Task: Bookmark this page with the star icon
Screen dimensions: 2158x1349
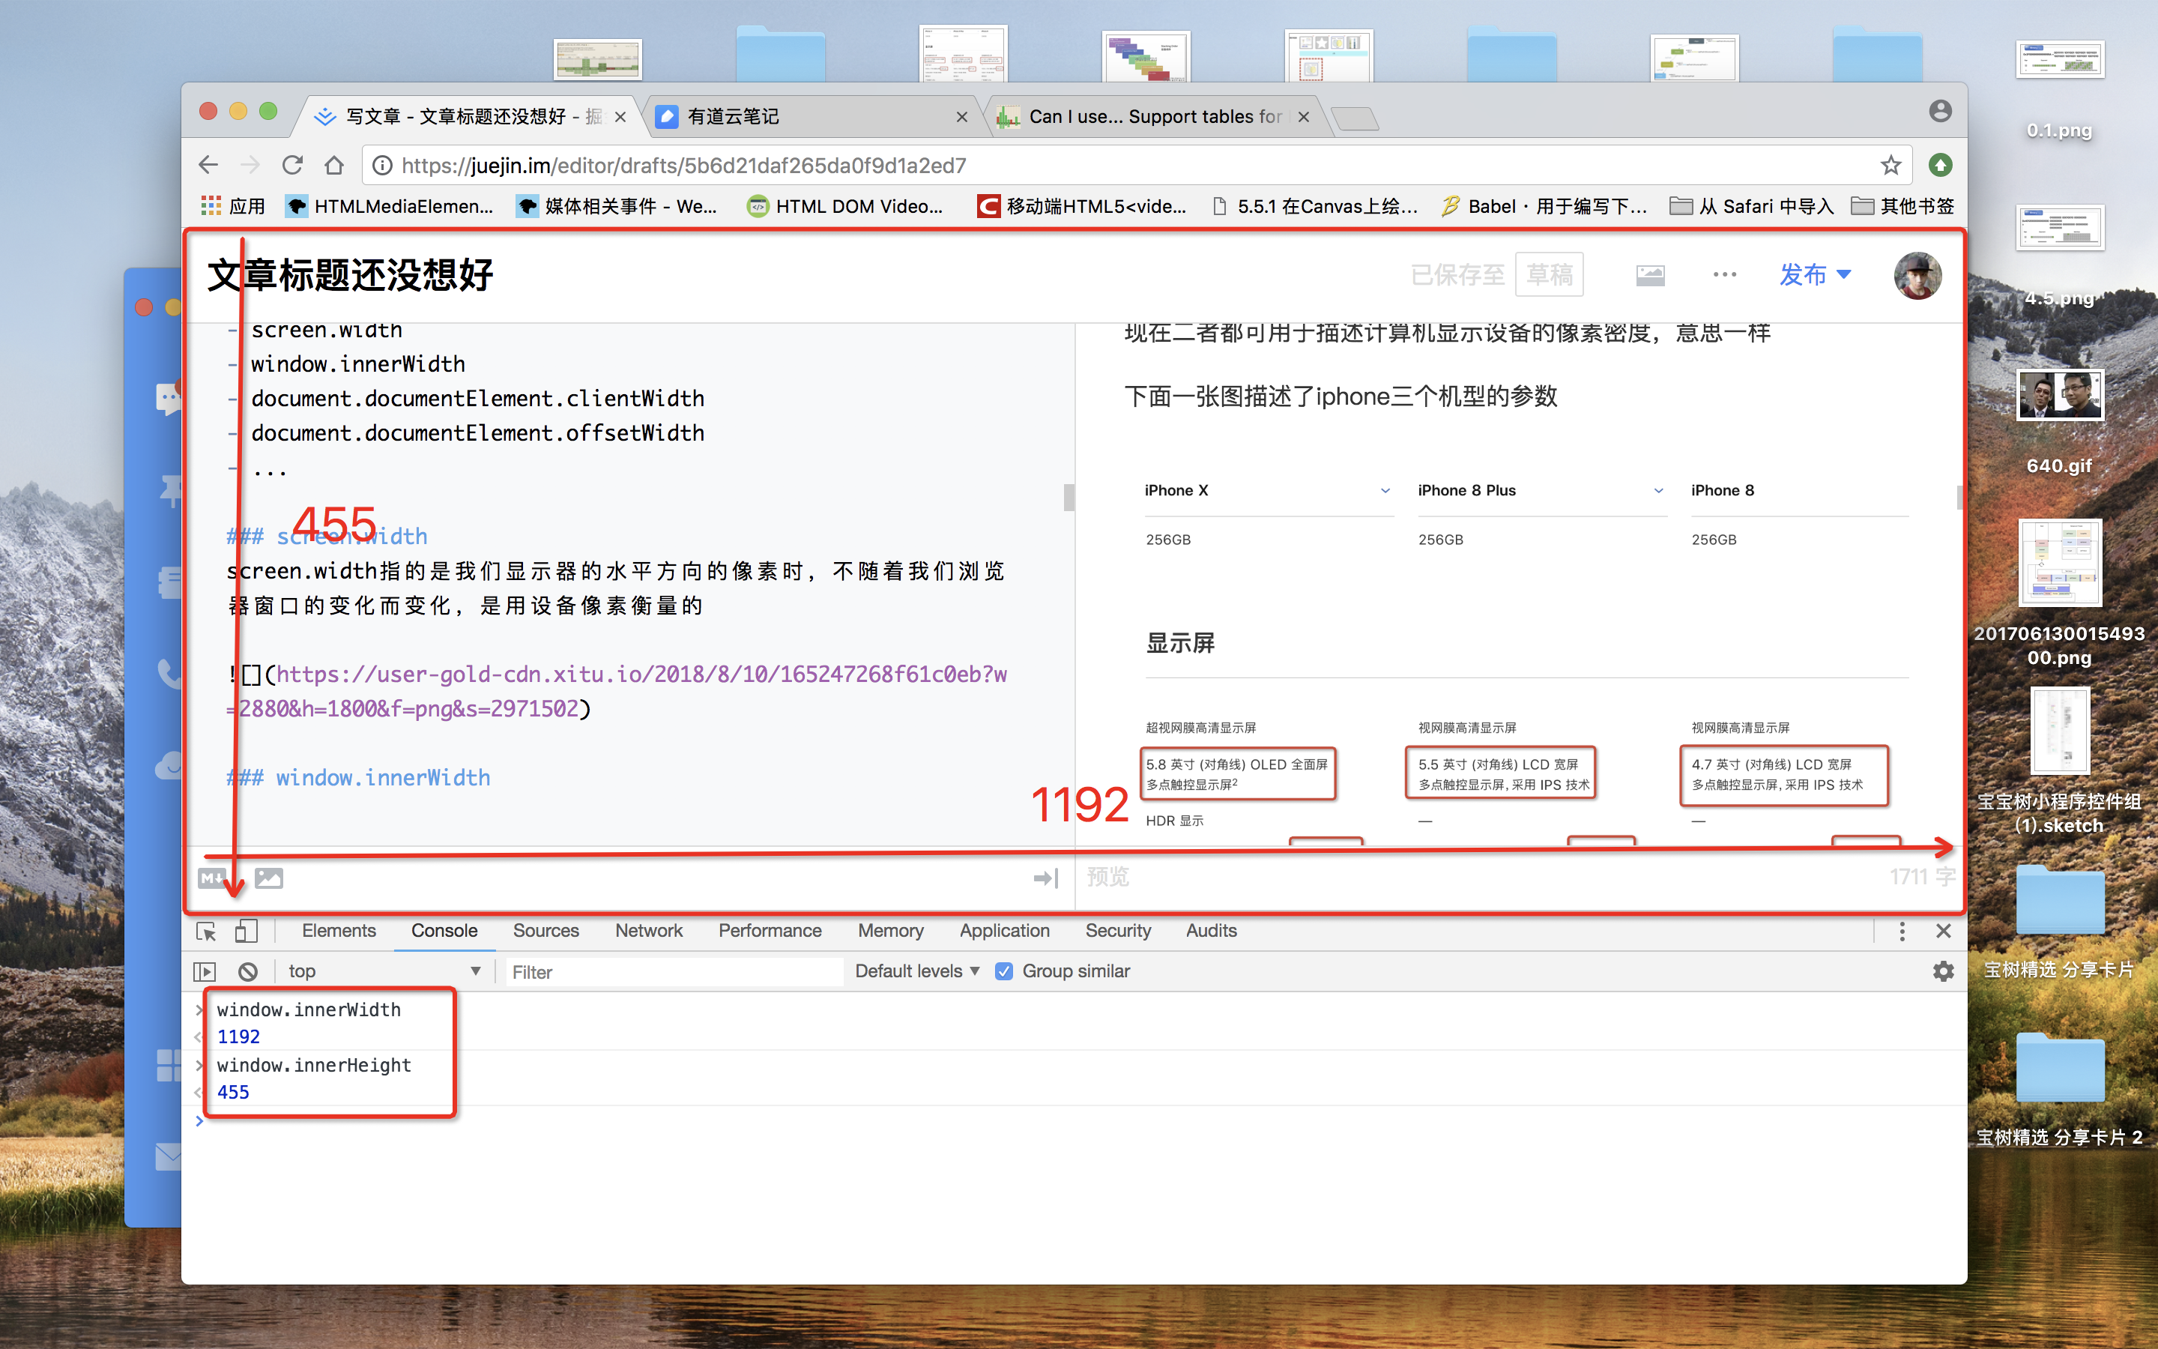Action: (x=1890, y=165)
